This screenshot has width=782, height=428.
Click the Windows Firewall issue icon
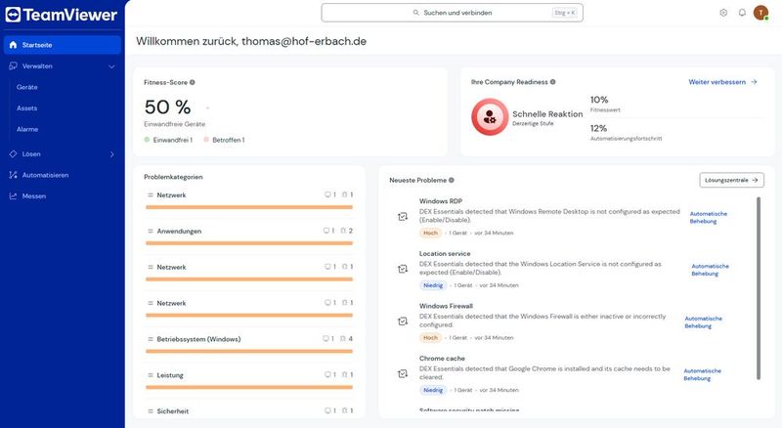click(403, 321)
